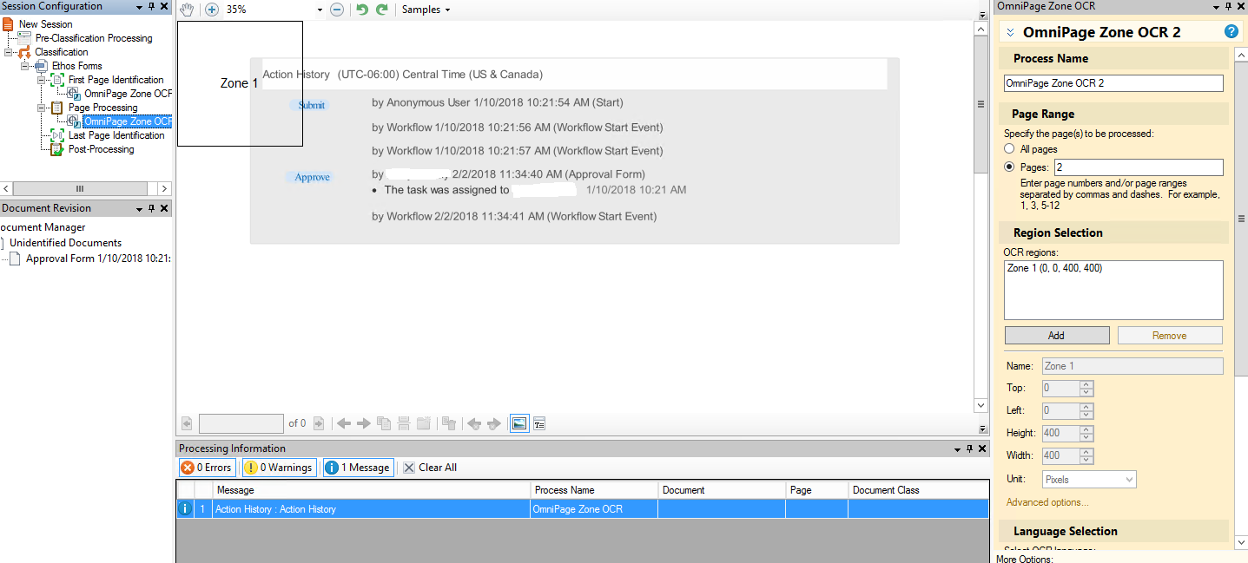Select the Last Page Identification tree item

[116, 135]
